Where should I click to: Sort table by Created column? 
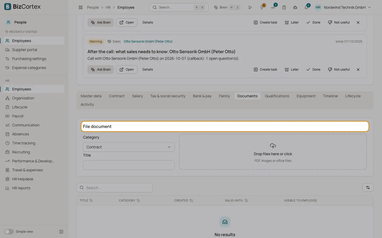click(184, 200)
